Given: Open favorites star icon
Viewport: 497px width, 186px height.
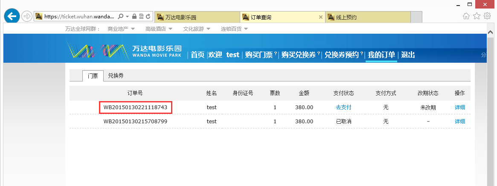Looking at the screenshot, I should (477, 16).
